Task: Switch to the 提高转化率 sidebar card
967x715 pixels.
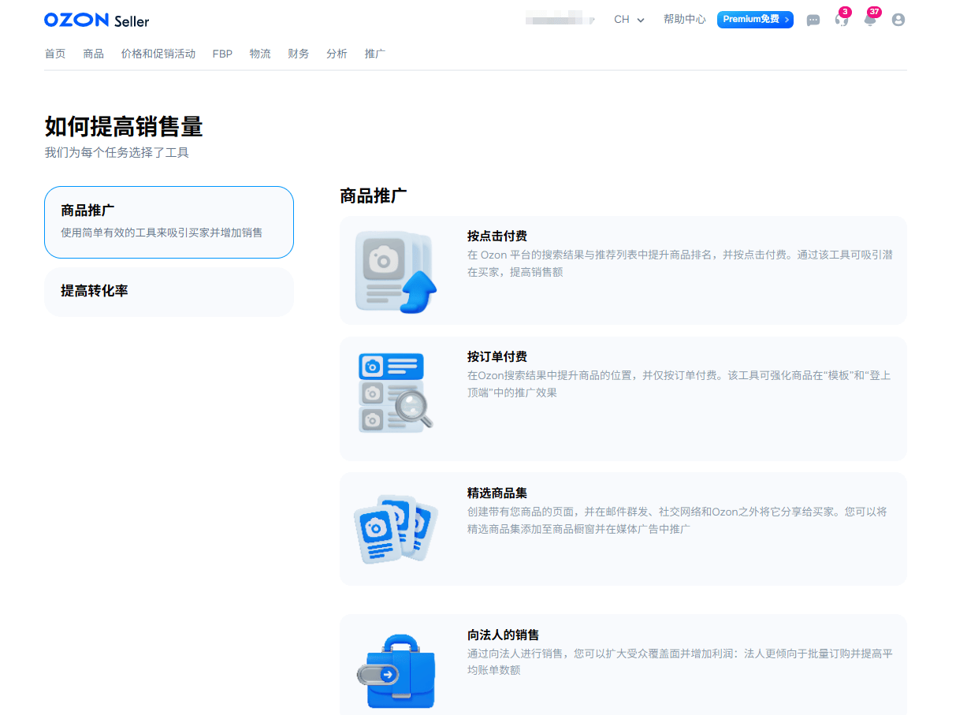Action: click(169, 292)
